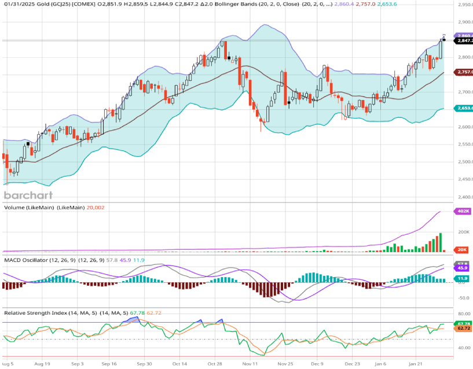Image resolution: width=473 pixels, height=369 pixels.
Task: Click the Nov 11 date axis label
Action: click(x=250, y=364)
